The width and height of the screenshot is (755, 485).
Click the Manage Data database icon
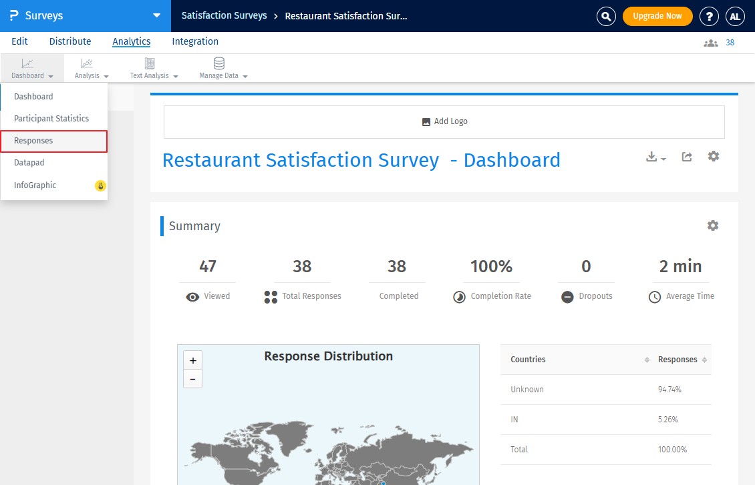pyautogui.click(x=218, y=64)
